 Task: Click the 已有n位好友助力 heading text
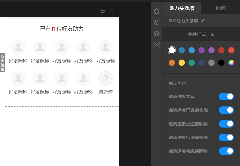click(x=62, y=29)
